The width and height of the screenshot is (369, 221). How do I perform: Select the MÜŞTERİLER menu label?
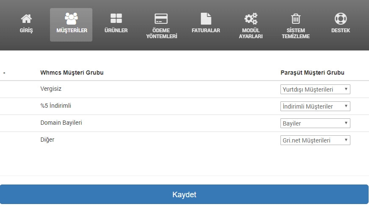(x=72, y=31)
